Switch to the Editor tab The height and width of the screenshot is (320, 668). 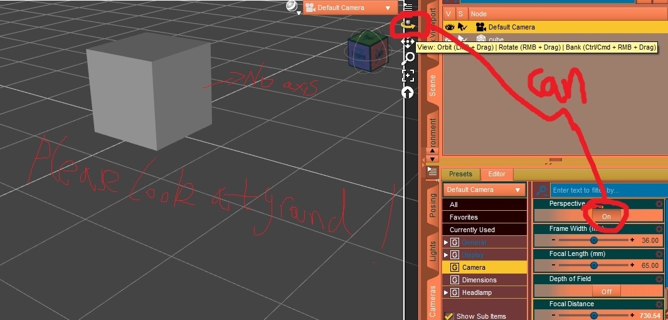(x=497, y=174)
